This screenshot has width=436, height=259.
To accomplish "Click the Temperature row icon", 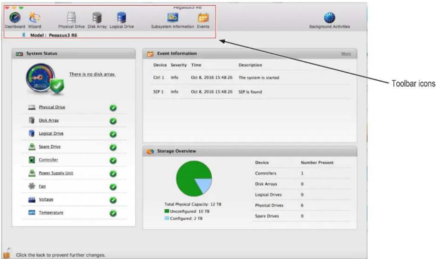I will pyautogui.click(x=32, y=212).
